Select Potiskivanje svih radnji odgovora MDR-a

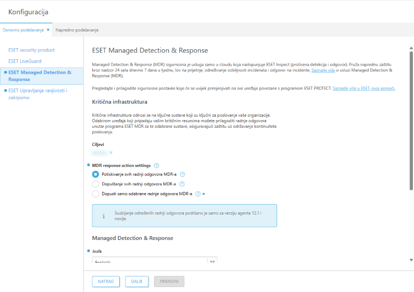click(95, 174)
